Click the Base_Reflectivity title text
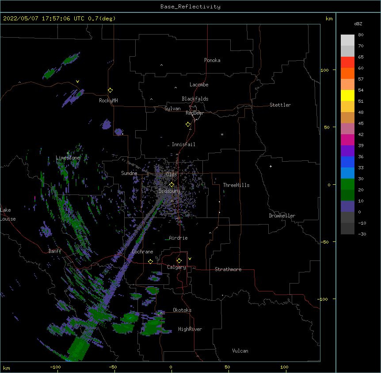 tap(190, 7)
